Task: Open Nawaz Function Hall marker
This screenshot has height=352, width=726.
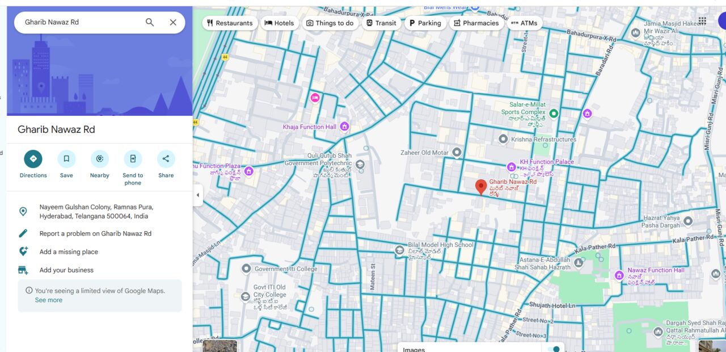Action: 619,275
